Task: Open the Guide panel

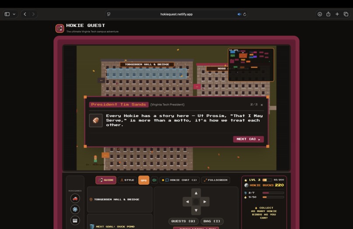Action: [x=106, y=180]
